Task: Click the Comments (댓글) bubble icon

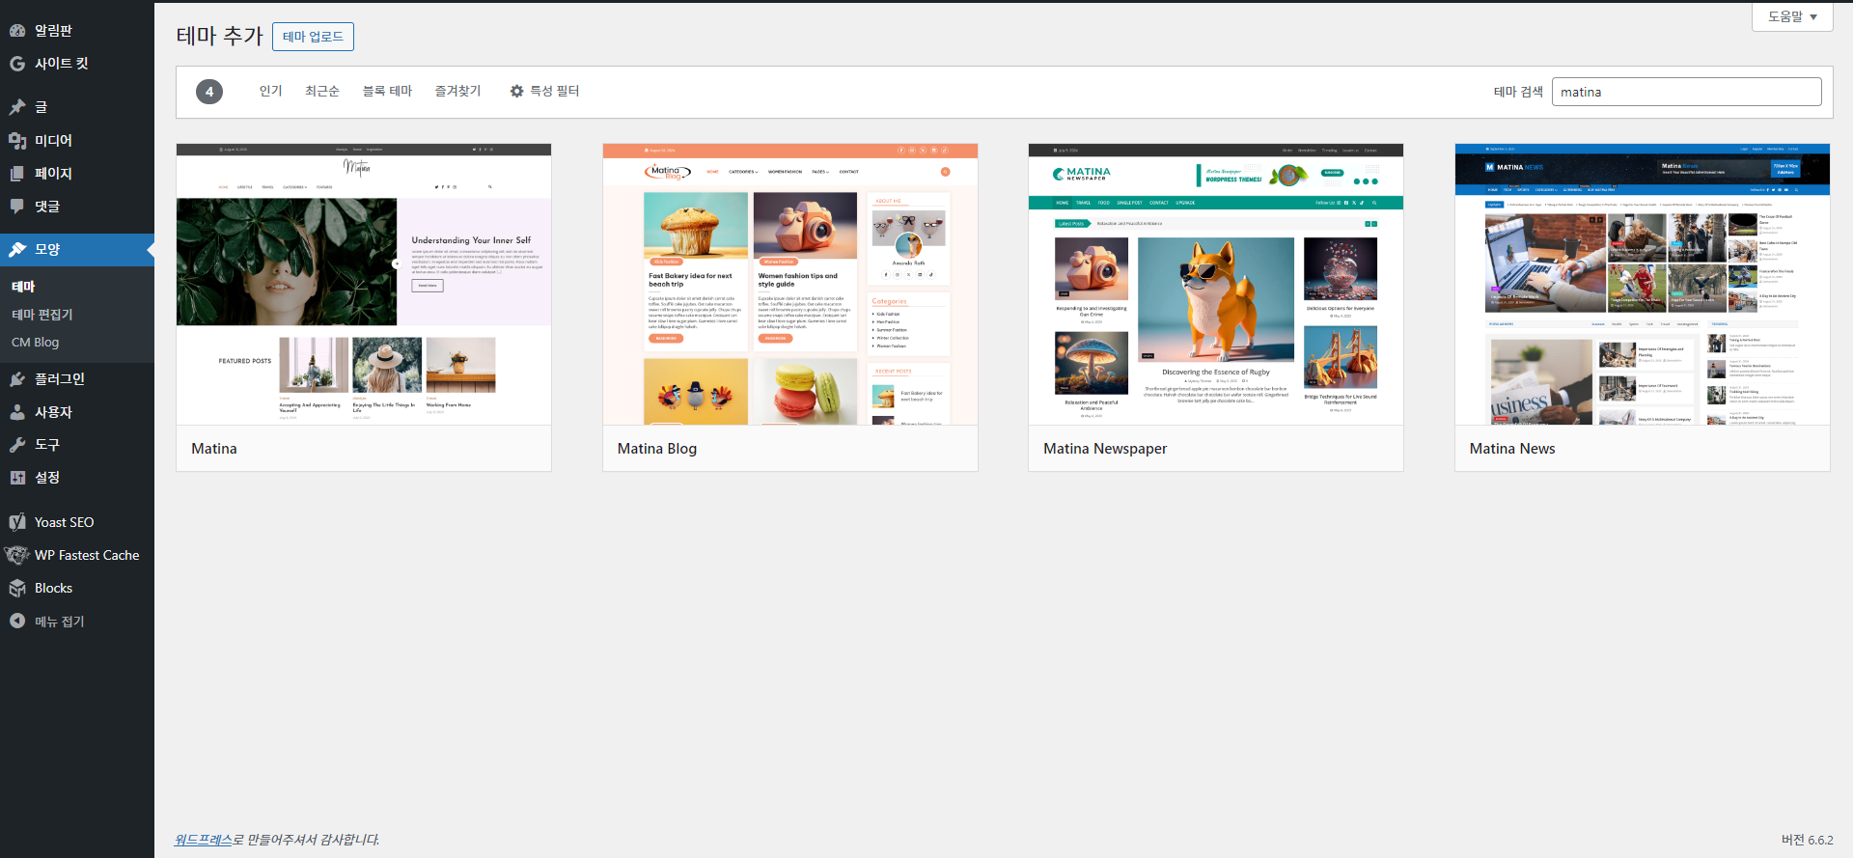Action: click(17, 207)
